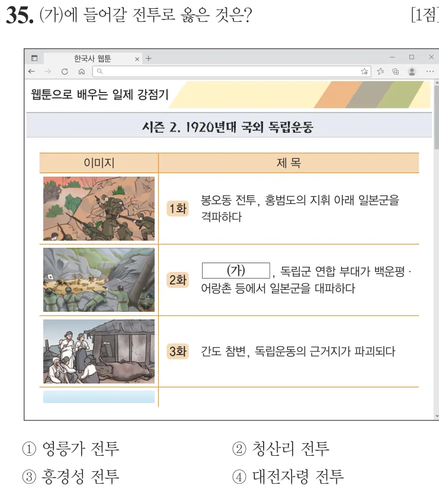Image resolution: width=439 pixels, height=489 pixels.
Task: Minimize the browser window
Action: (392, 57)
